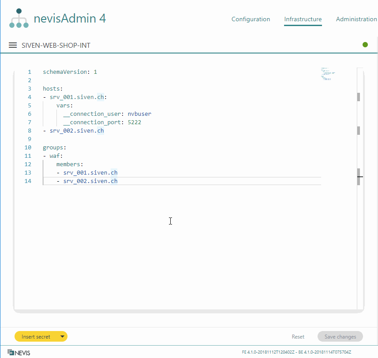378x358 pixels.
Task: Click the groups: key on line 10
Action: click(x=54, y=147)
